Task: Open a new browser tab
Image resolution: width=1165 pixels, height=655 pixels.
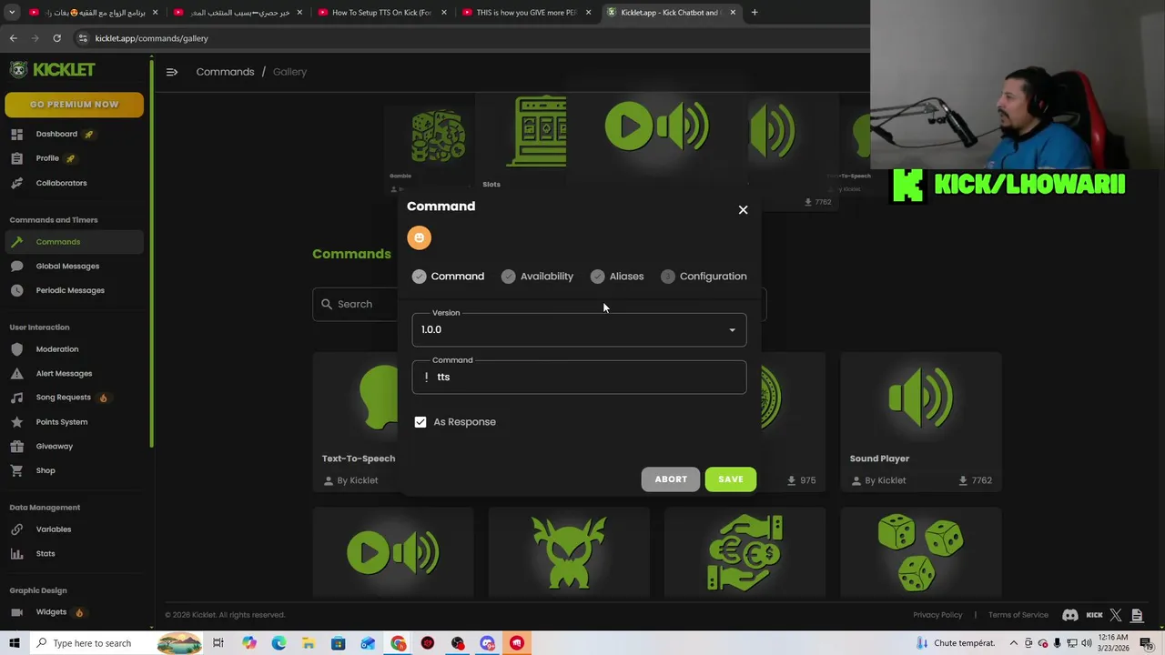Action: click(x=755, y=13)
